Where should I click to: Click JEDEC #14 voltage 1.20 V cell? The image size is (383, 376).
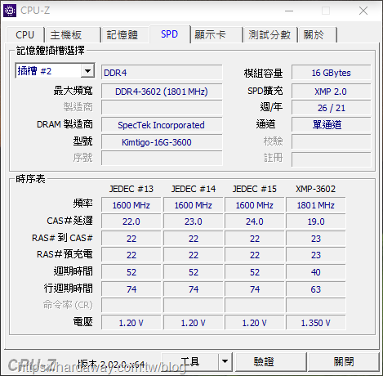(194, 323)
